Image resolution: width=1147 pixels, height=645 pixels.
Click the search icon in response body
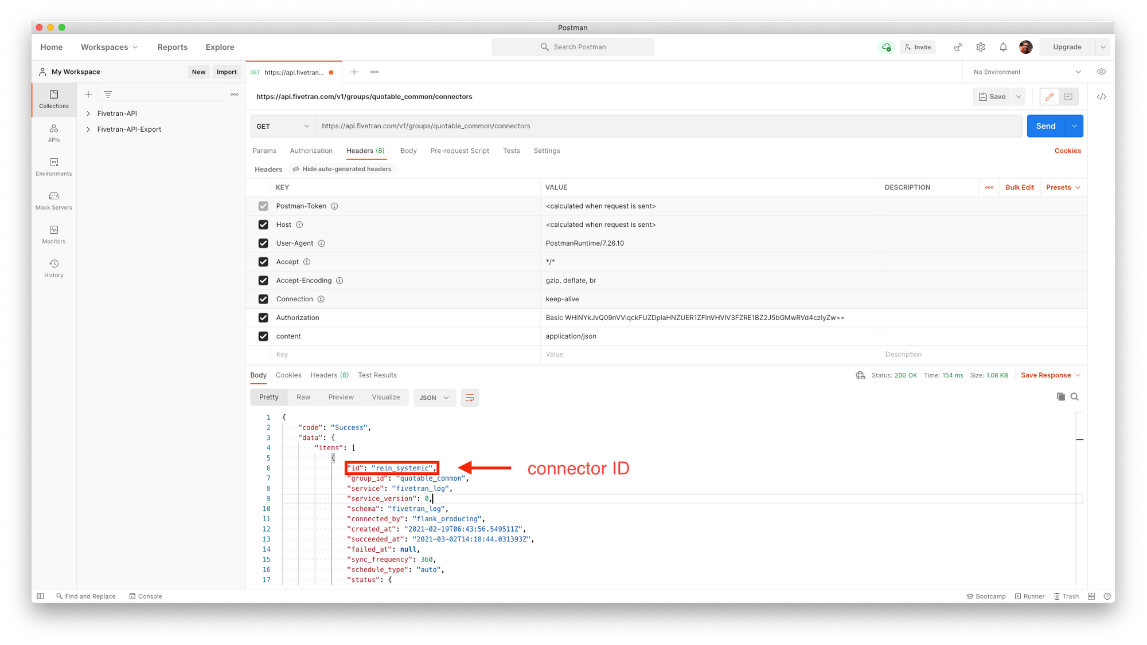1074,396
